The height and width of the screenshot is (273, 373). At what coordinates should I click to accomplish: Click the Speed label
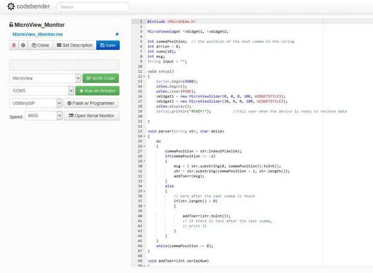click(x=16, y=117)
